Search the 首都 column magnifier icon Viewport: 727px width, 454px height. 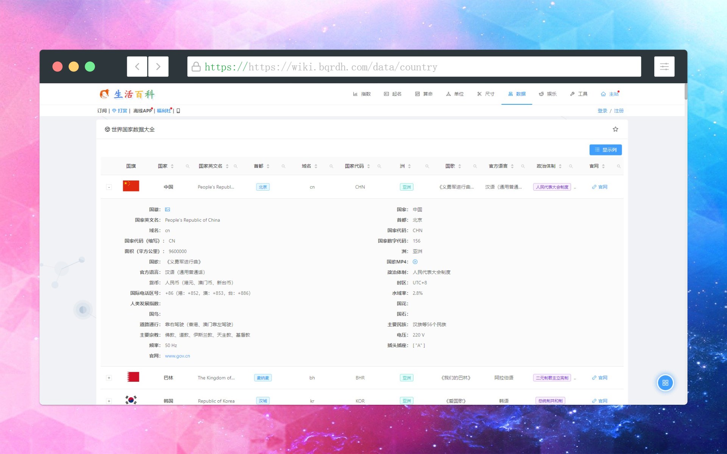pyautogui.click(x=283, y=166)
